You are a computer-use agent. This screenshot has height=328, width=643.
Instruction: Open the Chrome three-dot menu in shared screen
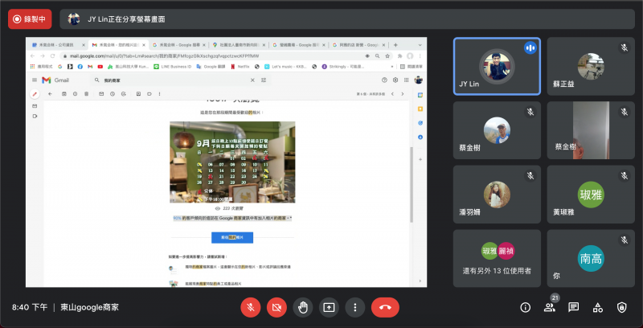420,55
